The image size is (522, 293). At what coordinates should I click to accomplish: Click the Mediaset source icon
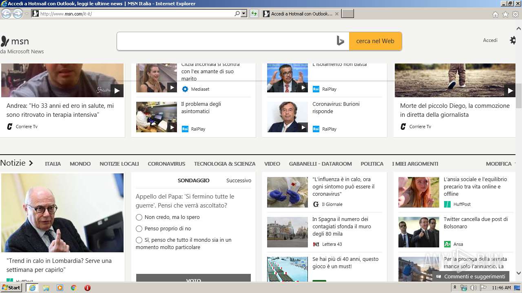click(x=185, y=89)
